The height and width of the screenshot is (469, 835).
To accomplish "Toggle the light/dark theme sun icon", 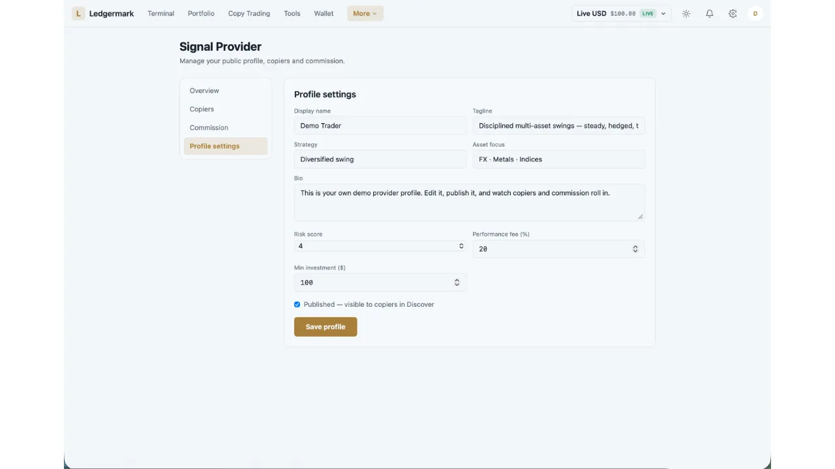I will coord(686,13).
